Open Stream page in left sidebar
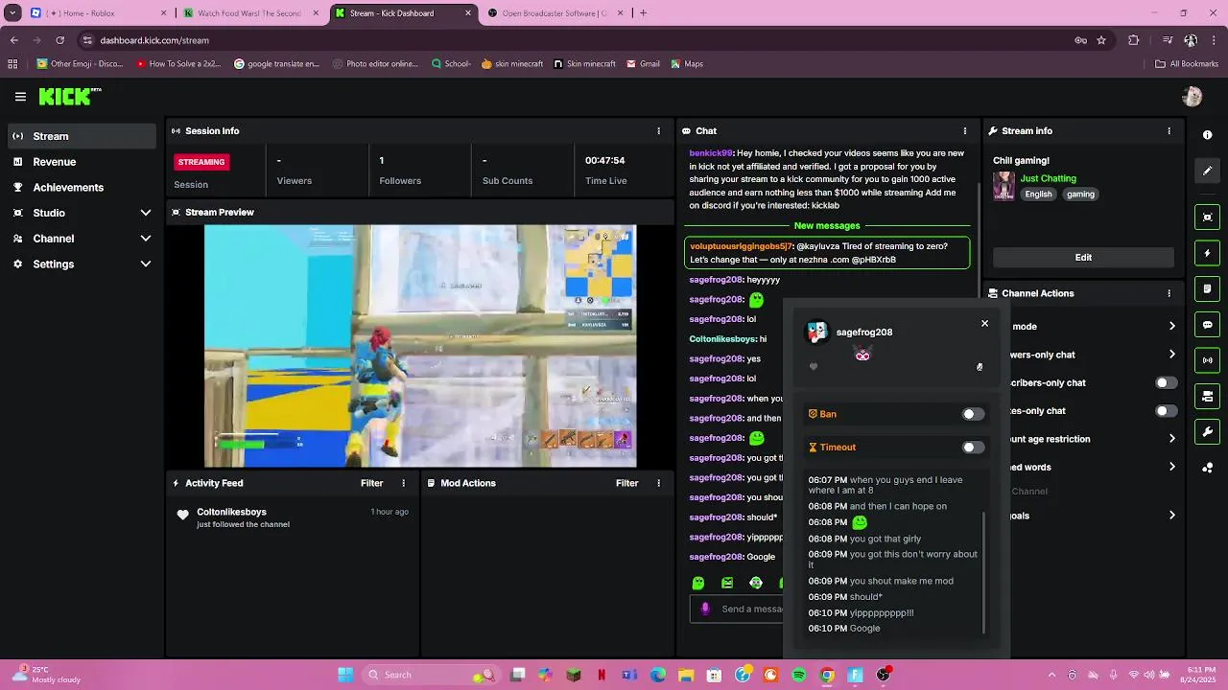1228x690 pixels. click(x=83, y=136)
